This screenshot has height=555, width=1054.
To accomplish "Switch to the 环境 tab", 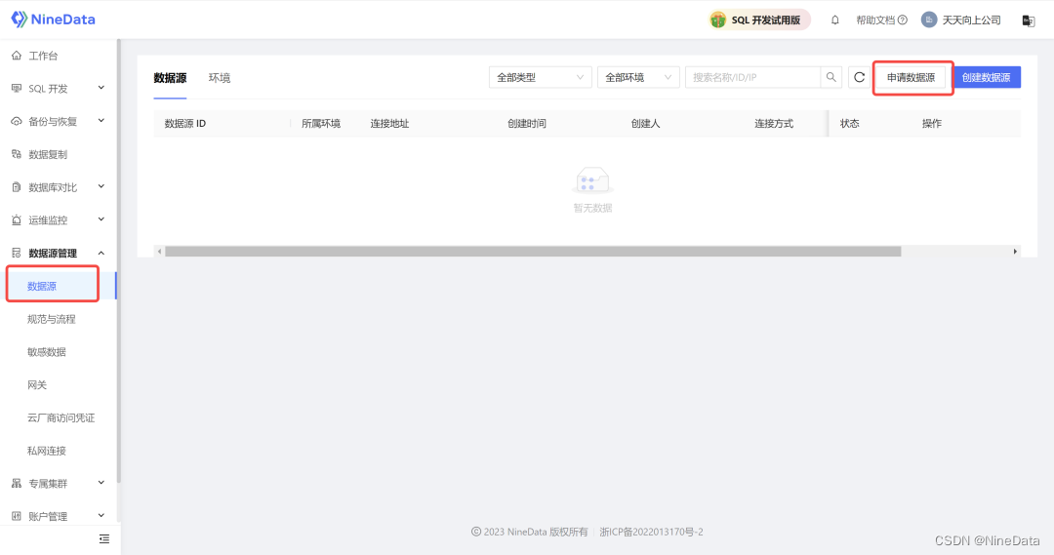I will 220,78.
